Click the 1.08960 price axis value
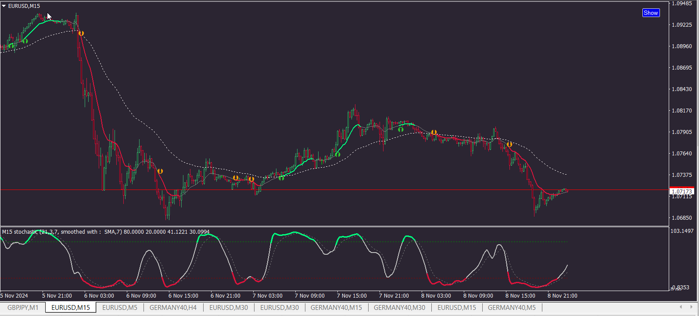Image resolution: width=699 pixels, height=316 pixels. [682, 46]
